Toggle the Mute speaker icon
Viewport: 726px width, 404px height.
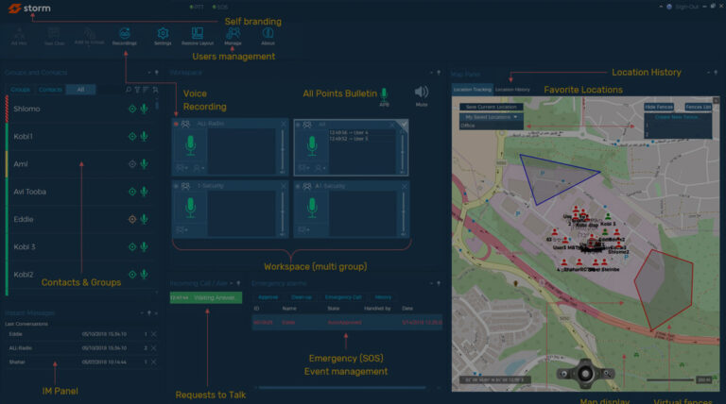pos(422,92)
